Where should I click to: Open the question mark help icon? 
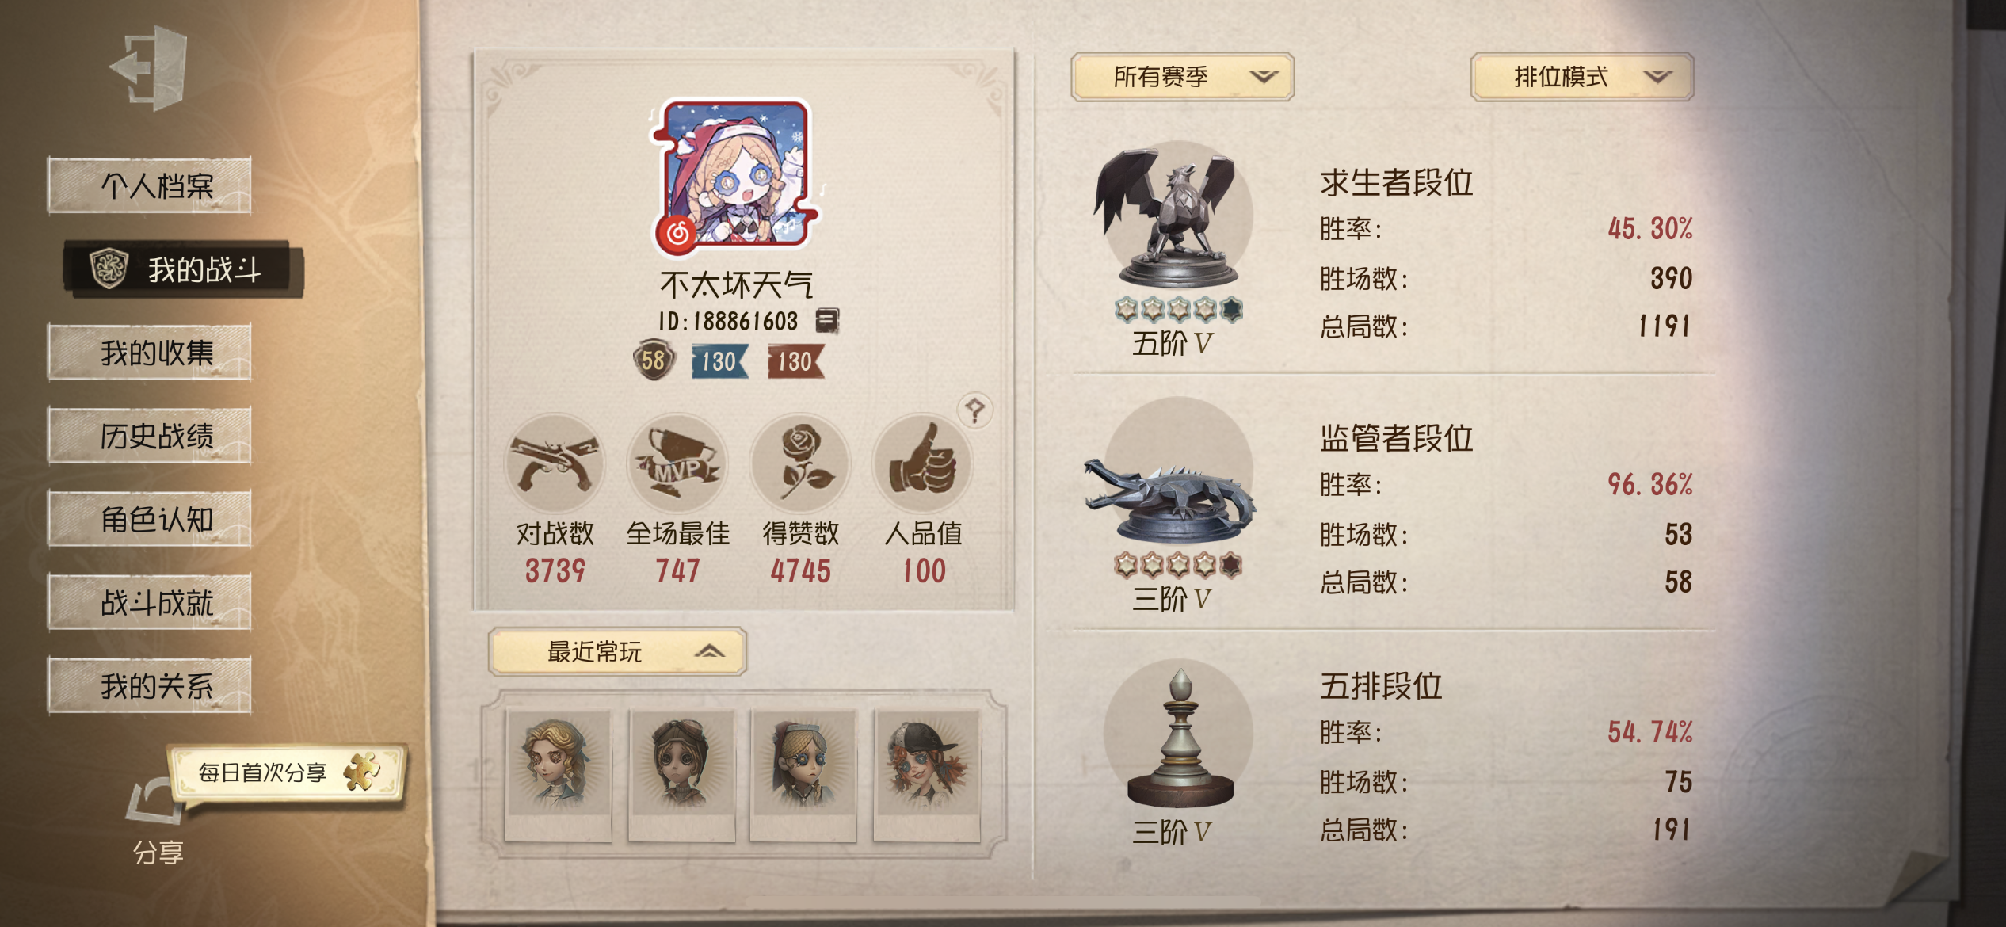[975, 410]
